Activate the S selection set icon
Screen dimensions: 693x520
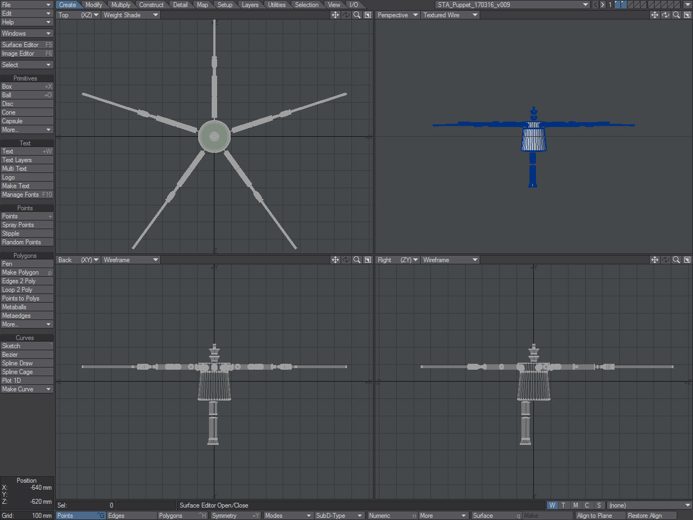coord(599,505)
